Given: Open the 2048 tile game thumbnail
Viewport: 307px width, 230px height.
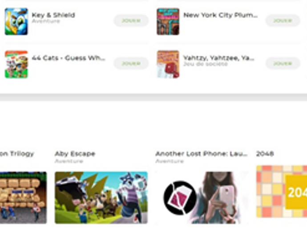Looking at the screenshot, I should [x=282, y=191].
